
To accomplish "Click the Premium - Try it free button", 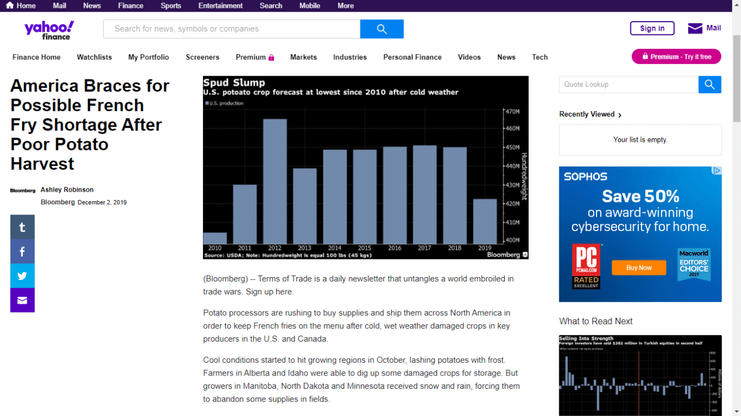I will (x=676, y=57).
